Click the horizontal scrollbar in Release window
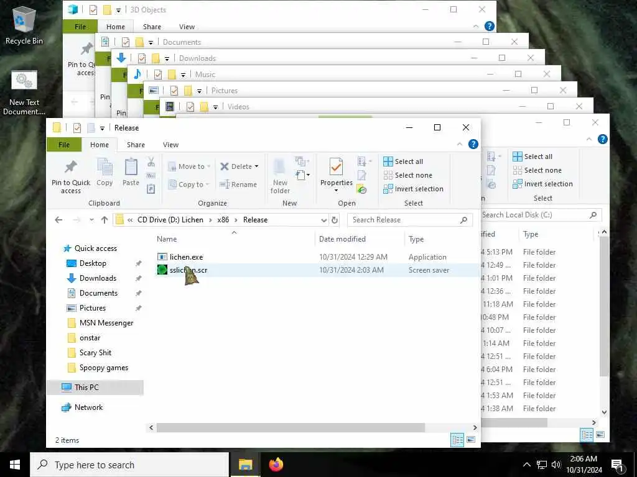 tap(291, 427)
